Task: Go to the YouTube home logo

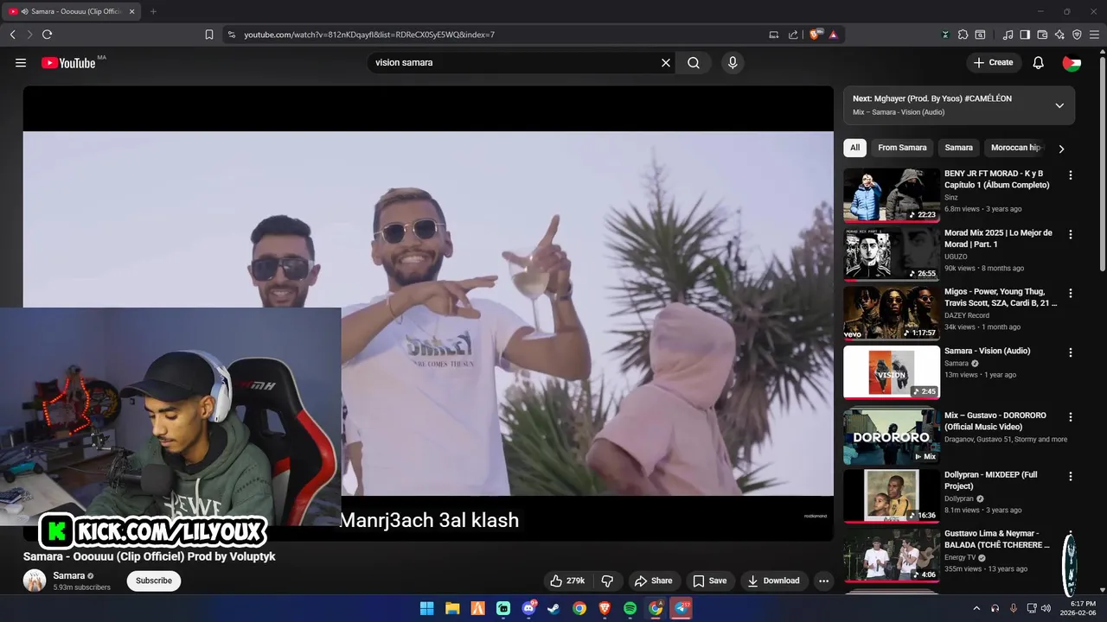Action: (x=68, y=63)
